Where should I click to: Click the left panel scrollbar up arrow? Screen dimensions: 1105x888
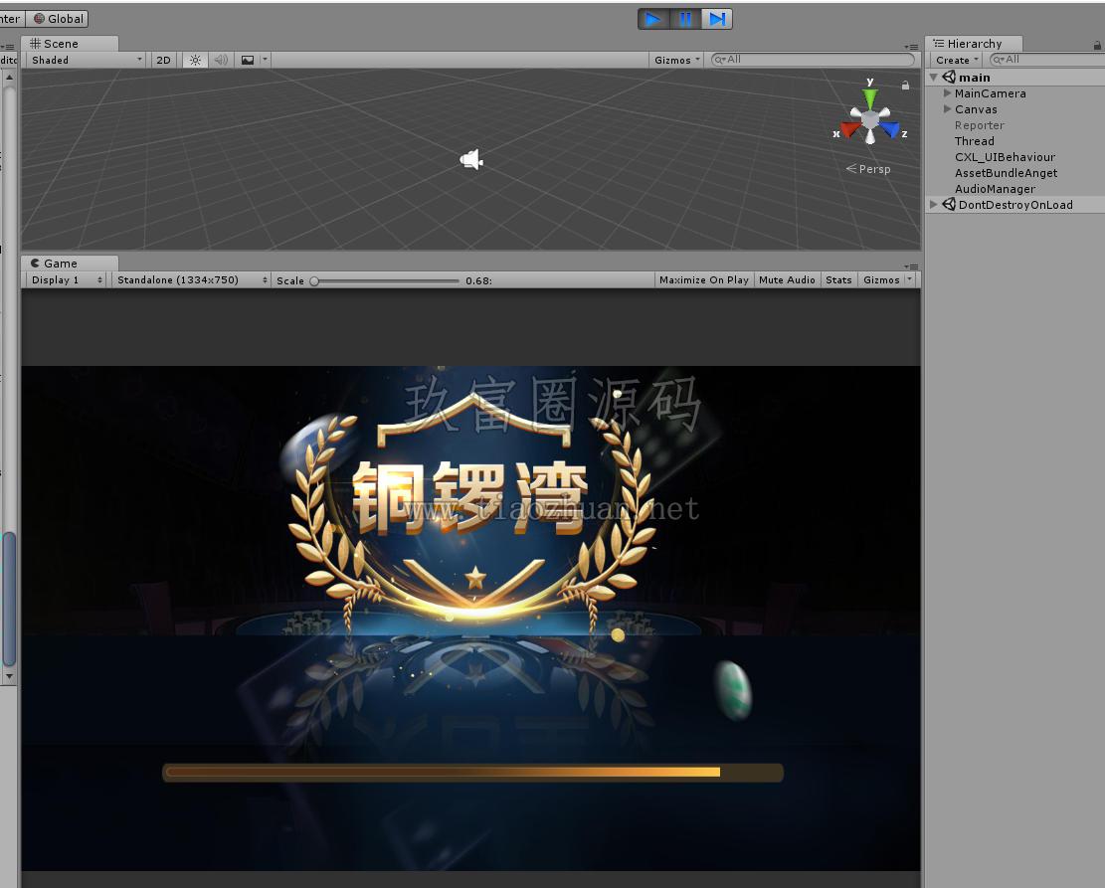pos(9,77)
